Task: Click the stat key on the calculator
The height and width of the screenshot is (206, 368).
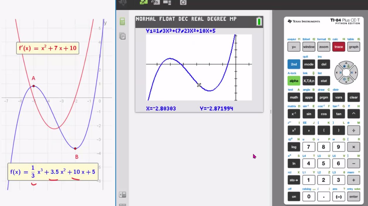Action: pos(324,81)
